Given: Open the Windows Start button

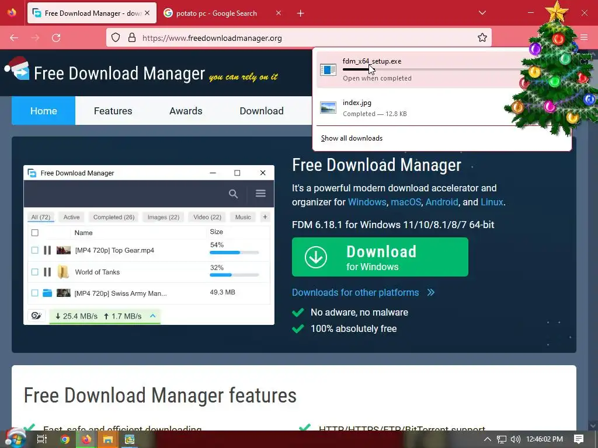Looking at the screenshot, I should pos(16,439).
